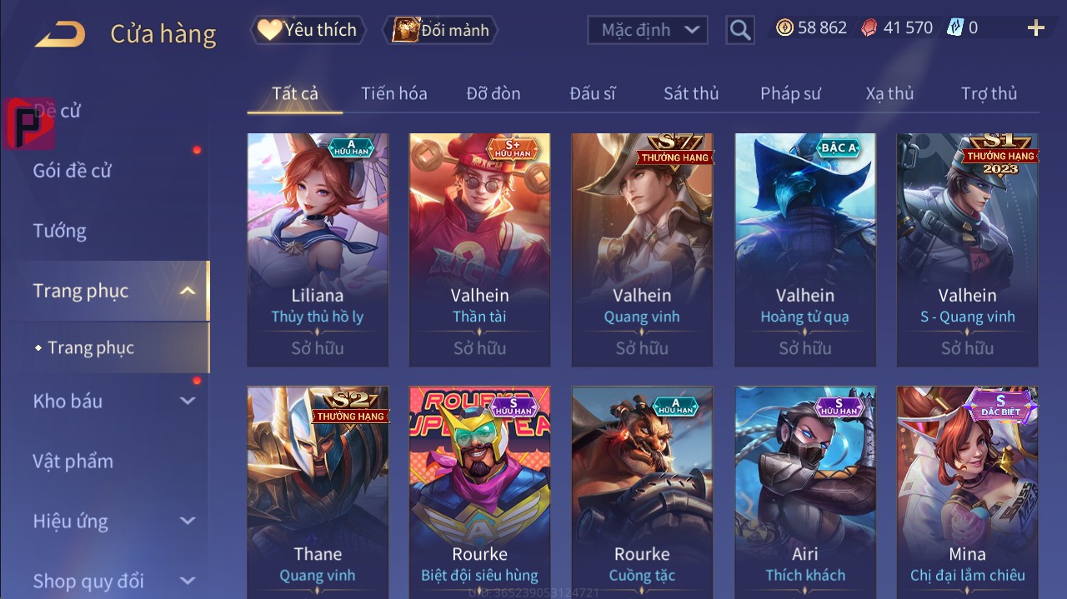Open Tướng in the sidebar
The width and height of the screenshot is (1067, 599).
tap(59, 231)
